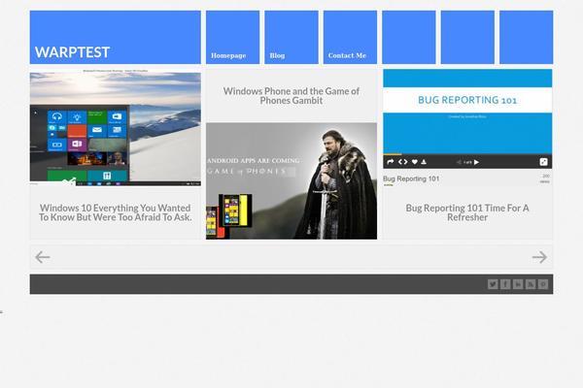Viewport: 583px width, 388px height.
Task: Click the embed code icon on slideshow
Action: [402, 162]
